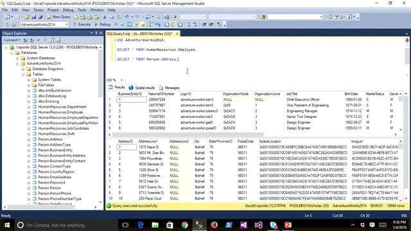Click the Disconnect icon in Object Explorer

31,40
